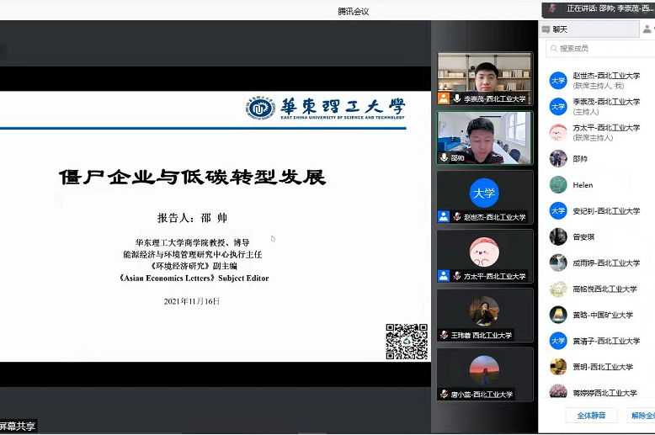This screenshot has width=655, height=435.
Task: Click the orange host badge on 李崇茂's tile
Action: pyautogui.click(x=444, y=99)
